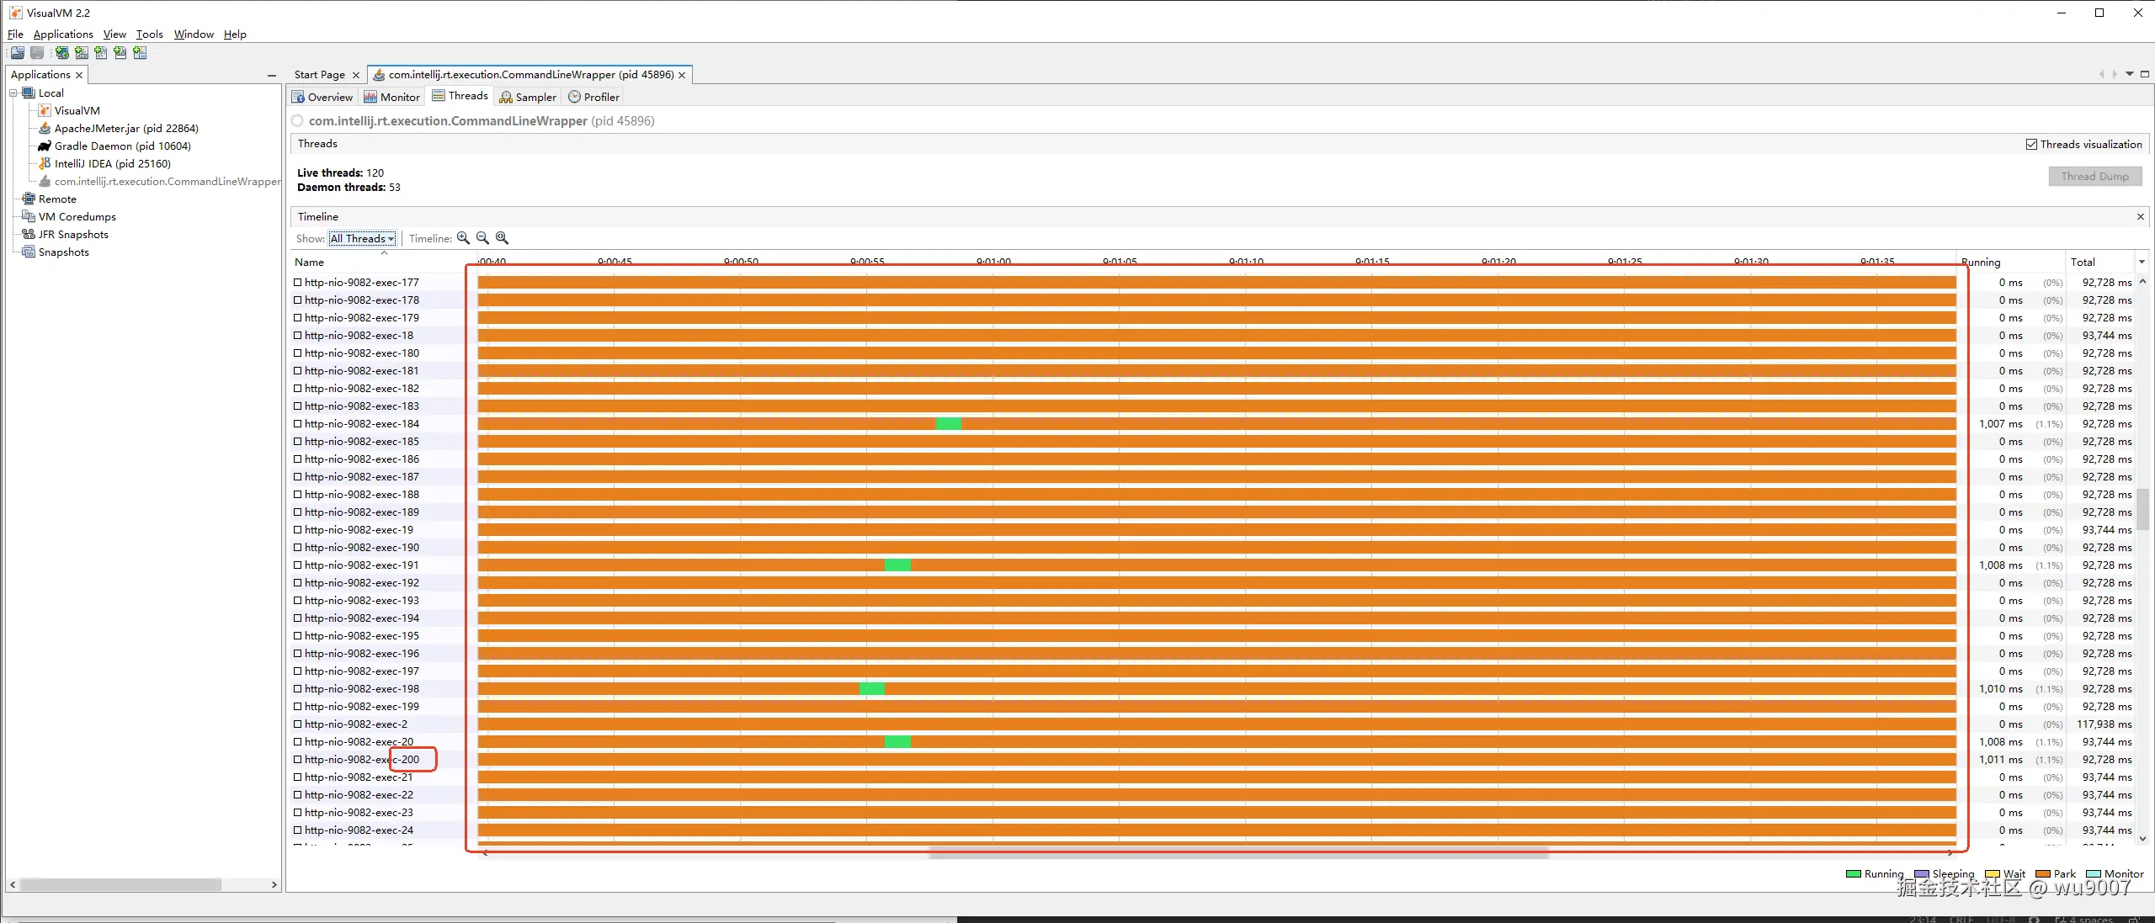Check the http-nio-9082-exec-200 thread checkbox
The height and width of the screenshot is (923, 2155).
tap(297, 760)
